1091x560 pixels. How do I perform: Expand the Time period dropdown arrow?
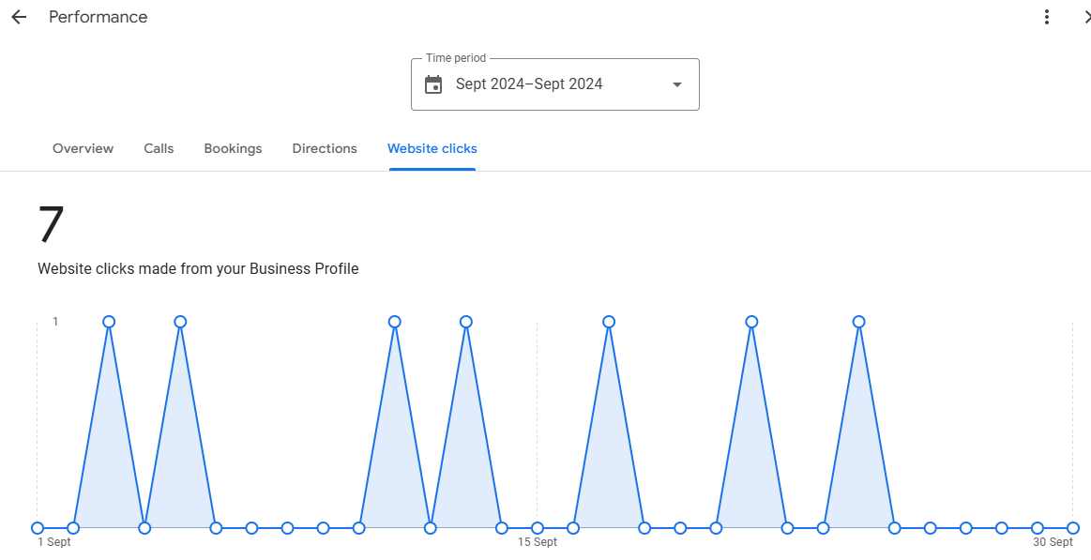676,84
